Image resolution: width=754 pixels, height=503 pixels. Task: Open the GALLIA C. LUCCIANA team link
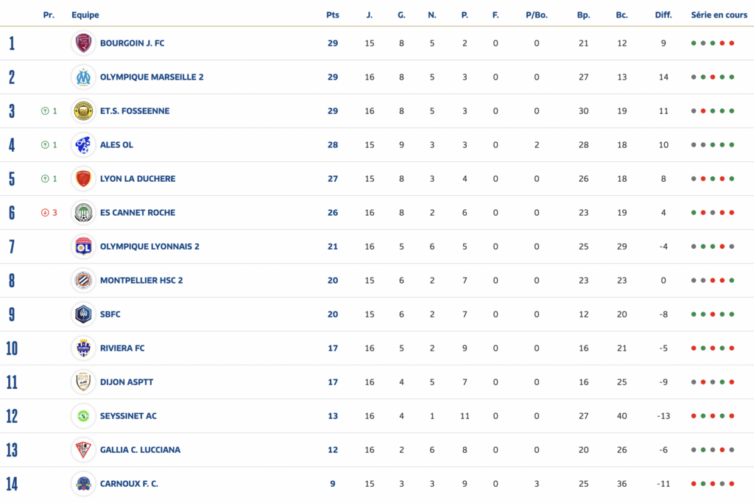[x=140, y=450]
